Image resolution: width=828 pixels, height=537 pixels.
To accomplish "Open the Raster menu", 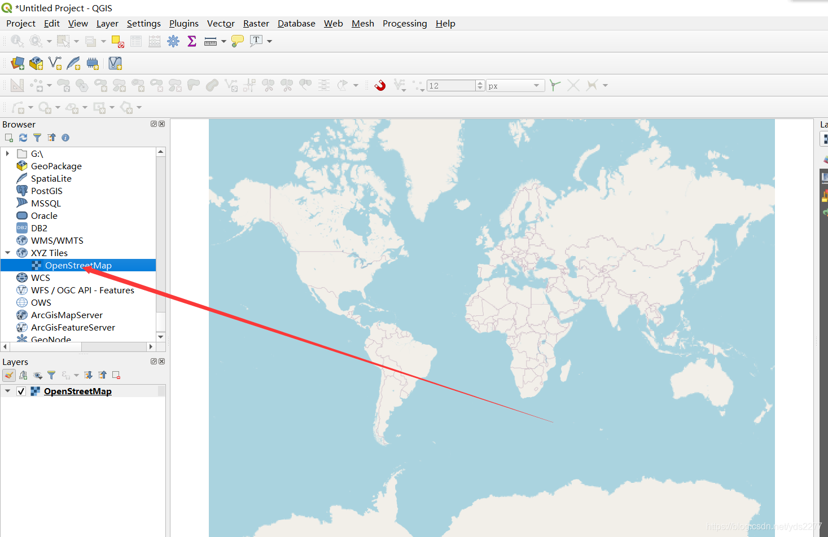I will 256,23.
